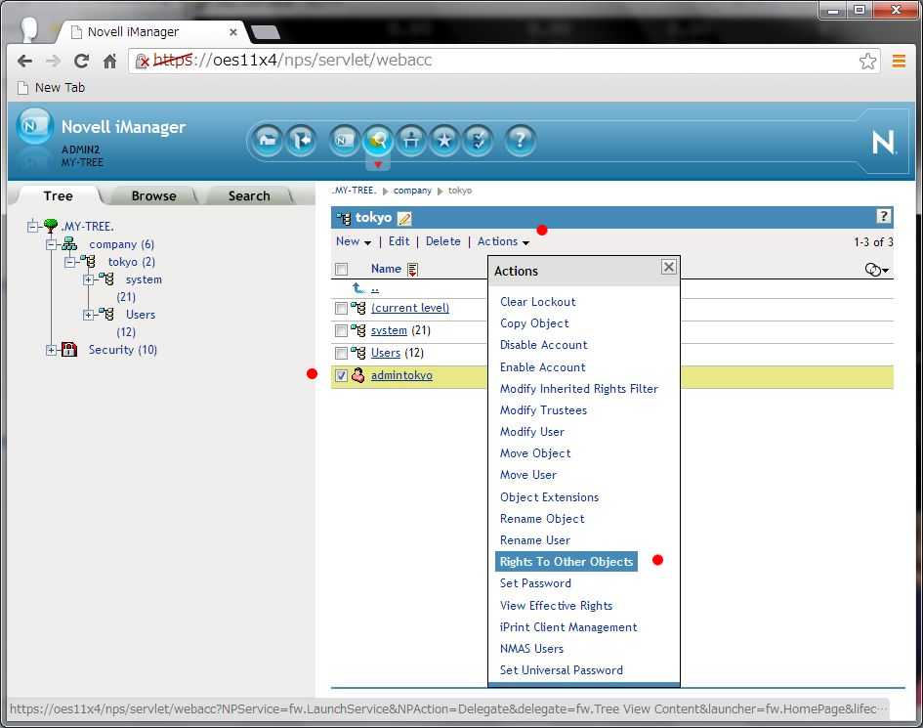923x728 pixels.
Task: Open the admintokyo object link
Action: click(401, 375)
